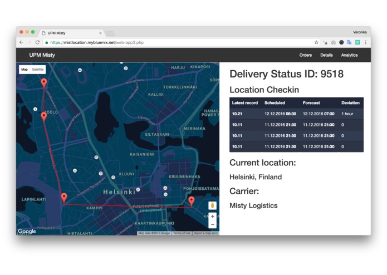Switch map to Map view
The width and height of the screenshot is (387, 275).
[25, 70]
